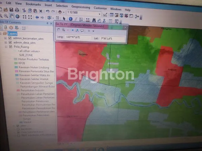Screen dimensions: 202x151
Task: Toggle admin_kecamatan_utm layer visibility checkbox
Action: click(x=10, y=38)
